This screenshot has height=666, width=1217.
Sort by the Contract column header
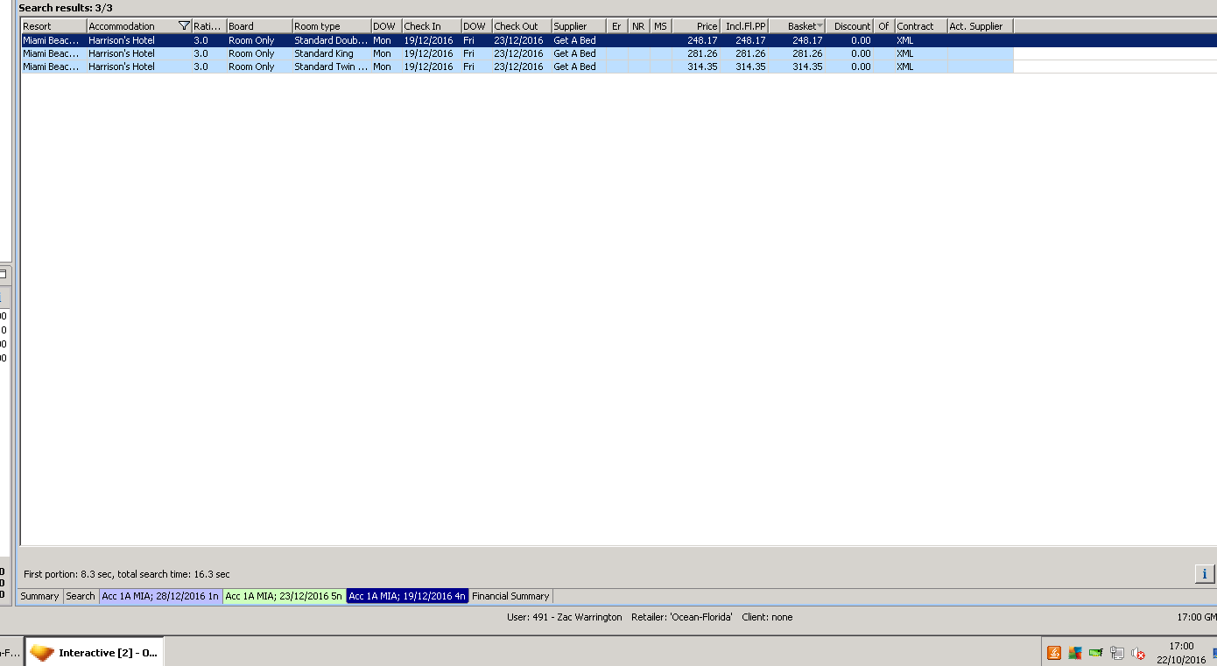coord(921,26)
